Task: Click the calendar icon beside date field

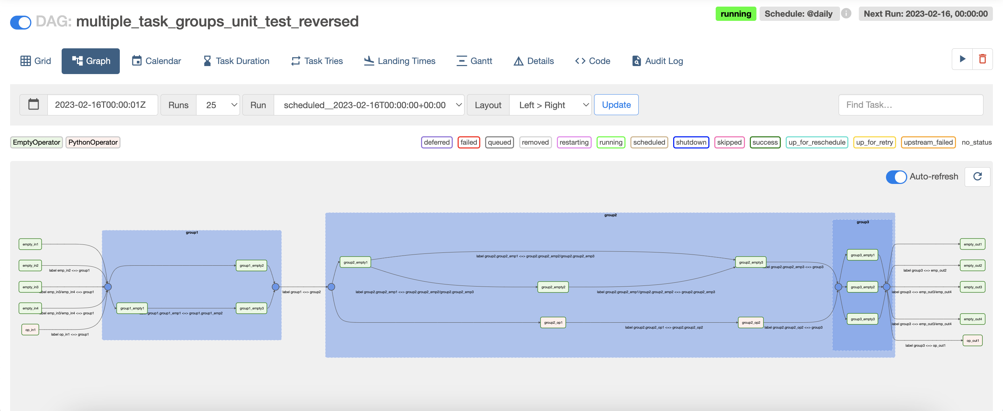Action: [x=33, y=105]
